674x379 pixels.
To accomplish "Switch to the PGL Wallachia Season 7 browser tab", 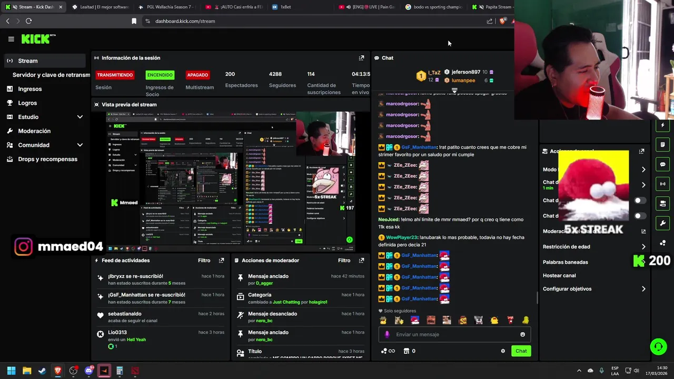I will point(166,7).
